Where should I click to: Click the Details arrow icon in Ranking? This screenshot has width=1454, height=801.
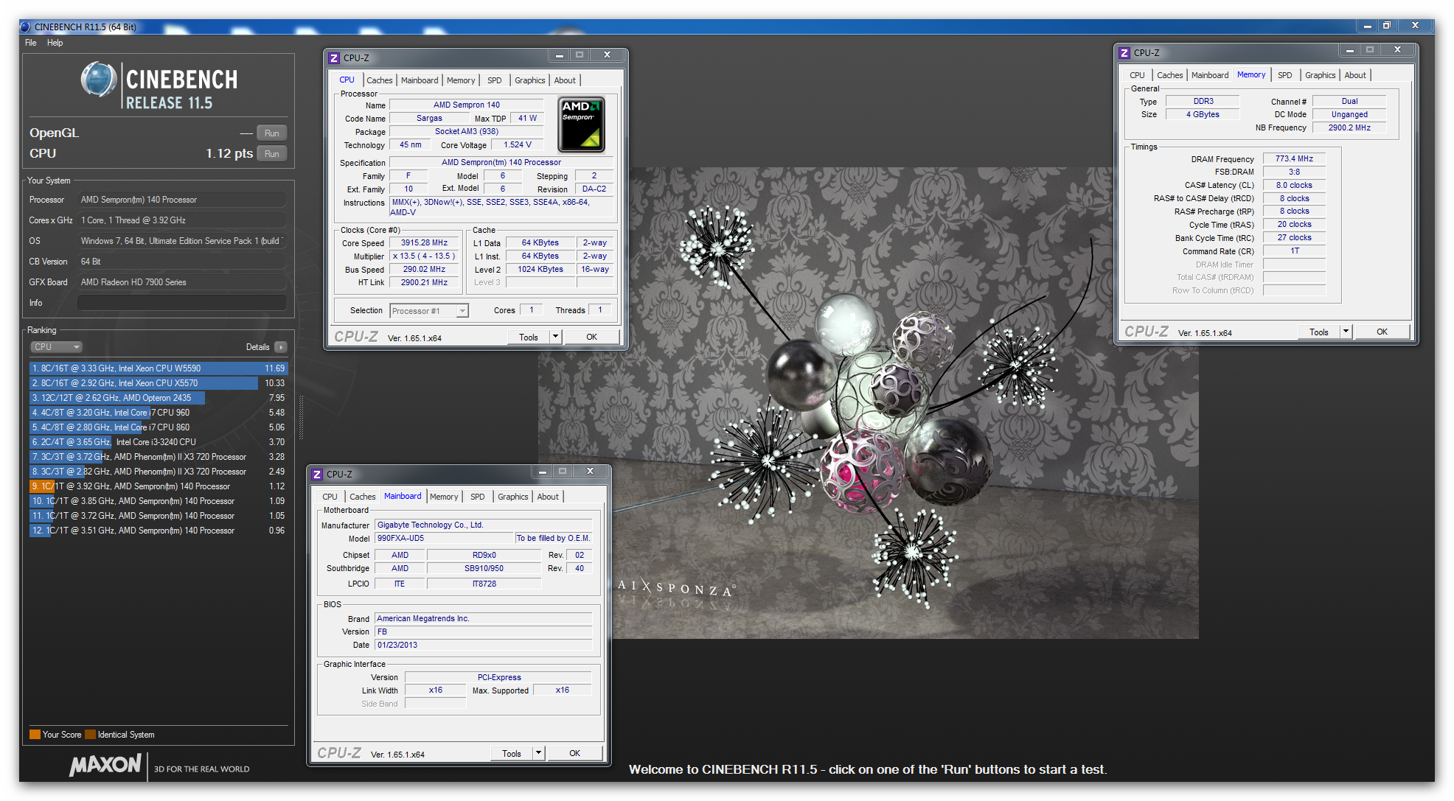pos(280,347)
